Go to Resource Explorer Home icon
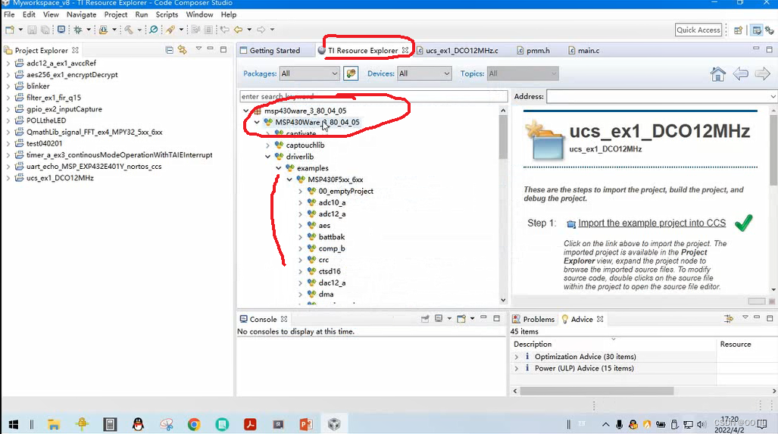Screen dimensions: 778x434 click(717, 74)
